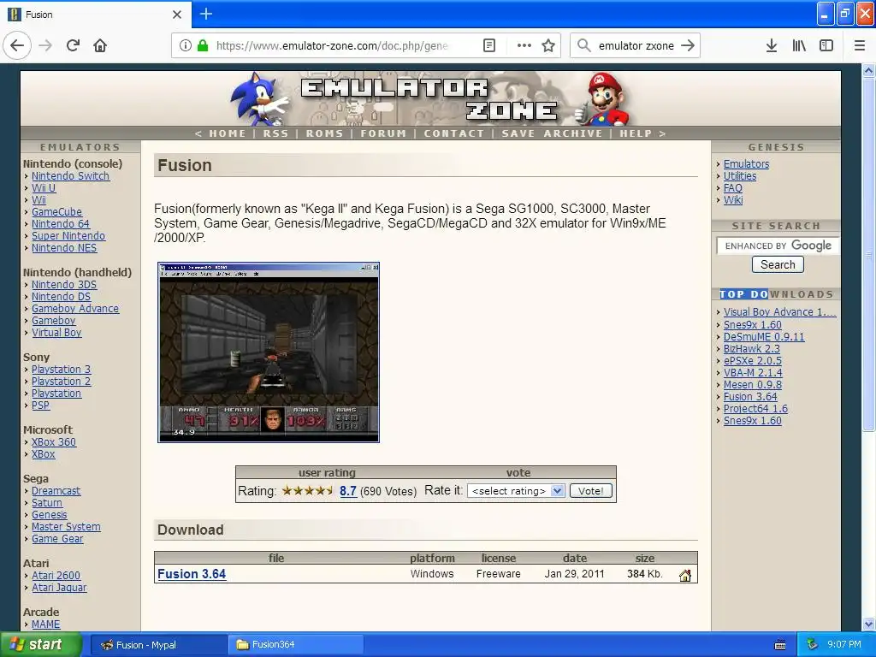Image resolution: width=876 pixels, height=657 pixels.
Task: Close the Fusion browser tab
Action: tap(177, 15)
